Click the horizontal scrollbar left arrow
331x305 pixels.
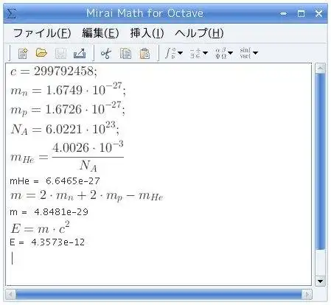[10, 294]
